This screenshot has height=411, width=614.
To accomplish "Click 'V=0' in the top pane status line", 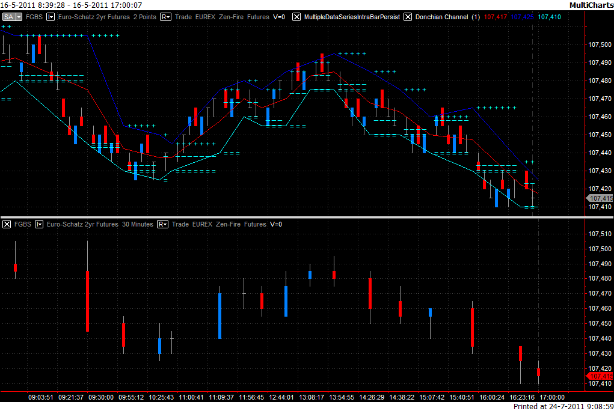I will (279, 17).
